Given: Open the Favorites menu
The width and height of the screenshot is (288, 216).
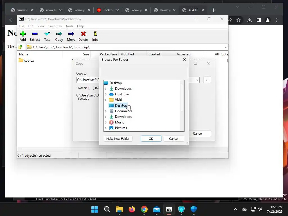Looking at the screenshot, I should [55, 26].
